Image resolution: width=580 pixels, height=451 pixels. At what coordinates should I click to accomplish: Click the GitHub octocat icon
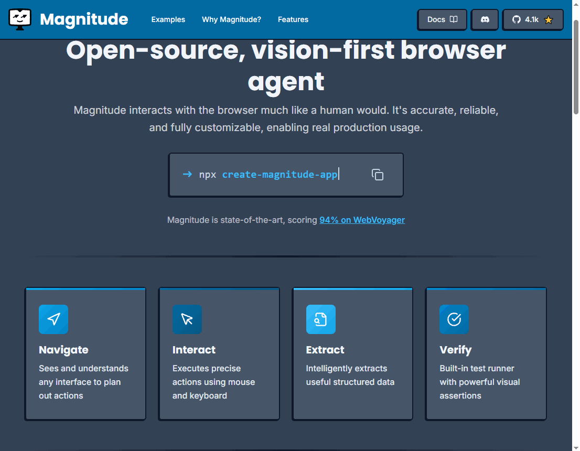coord(517,19)
